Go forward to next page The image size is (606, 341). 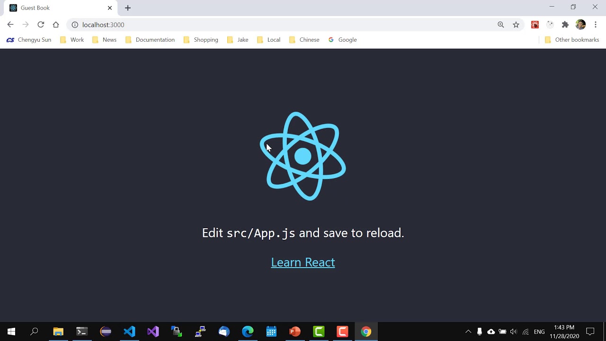point(26,25)
